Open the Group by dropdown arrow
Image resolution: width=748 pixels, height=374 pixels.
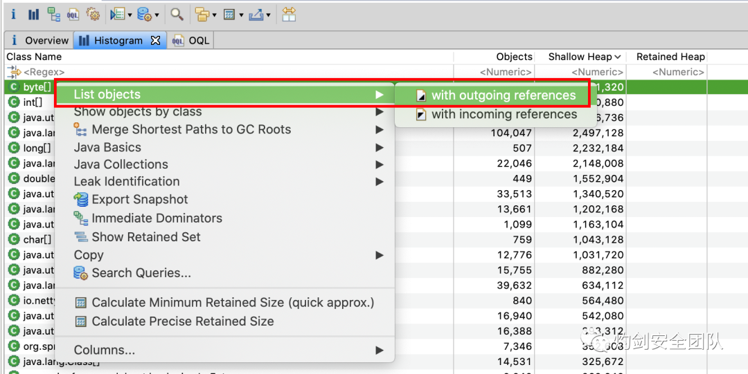click(214, 16)
